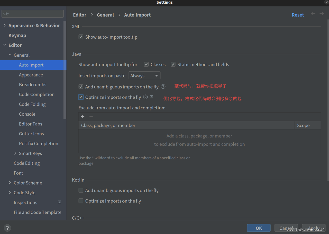Click the help icon beside Add unambiguous imports
329x234 pixels.
163,86
